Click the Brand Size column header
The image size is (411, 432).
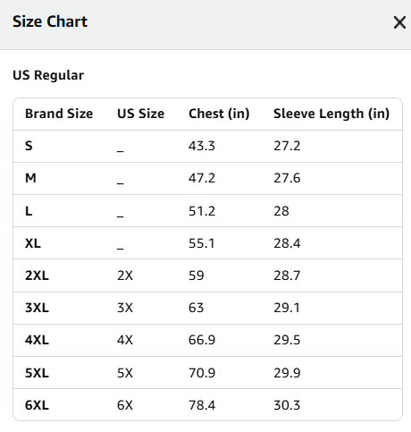[59, 114]
